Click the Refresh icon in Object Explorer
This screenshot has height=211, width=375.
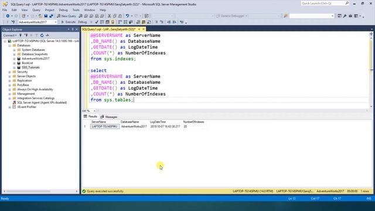[x=42, y=35]
